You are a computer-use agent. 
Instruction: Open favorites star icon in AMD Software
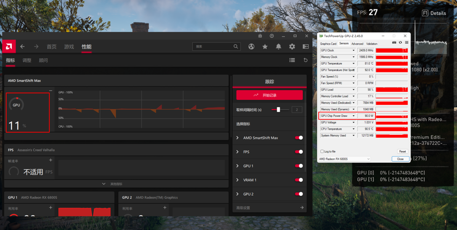(265, 46)
